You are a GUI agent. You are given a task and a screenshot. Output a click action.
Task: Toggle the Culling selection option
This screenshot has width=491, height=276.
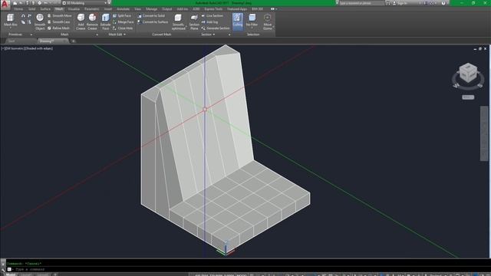(x=238, y=21)
